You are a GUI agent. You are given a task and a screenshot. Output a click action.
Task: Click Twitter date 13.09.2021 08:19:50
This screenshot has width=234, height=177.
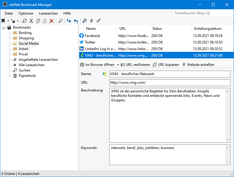point(208,42)
